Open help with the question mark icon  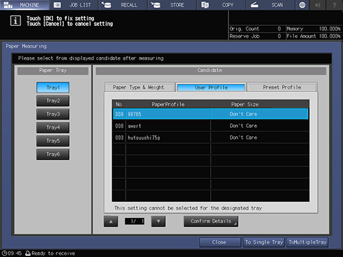(334, 5)
